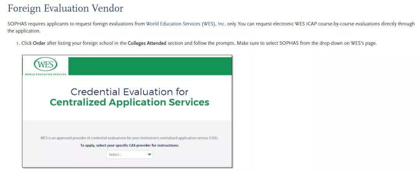Click the "1." list number marker
Image resolution: width=420 pixels, height=172 pixels.
[x=18, y=43]
